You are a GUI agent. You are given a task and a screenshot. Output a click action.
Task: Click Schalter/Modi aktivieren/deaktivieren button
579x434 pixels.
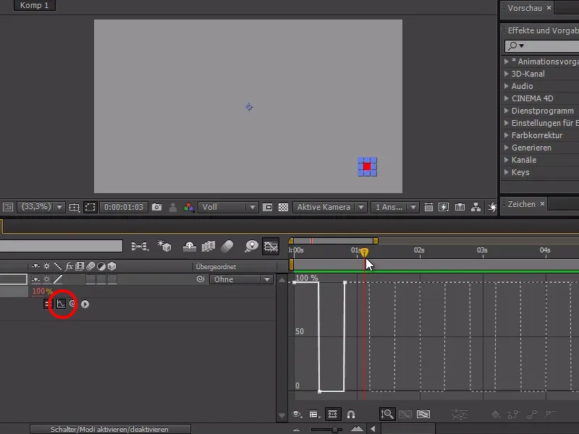(110, 429)
